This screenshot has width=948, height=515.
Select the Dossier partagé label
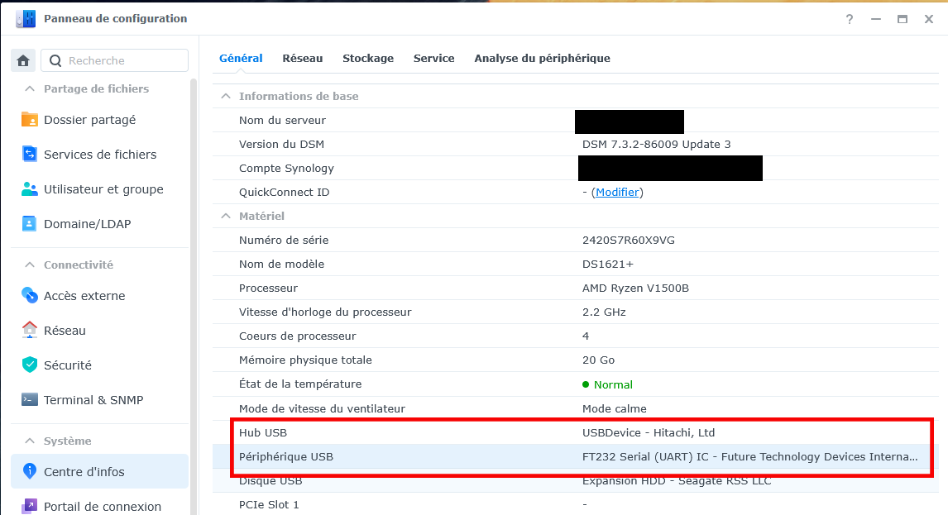point(89,120)
